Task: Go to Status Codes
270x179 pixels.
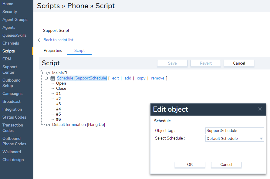Action: coord(14,117)
